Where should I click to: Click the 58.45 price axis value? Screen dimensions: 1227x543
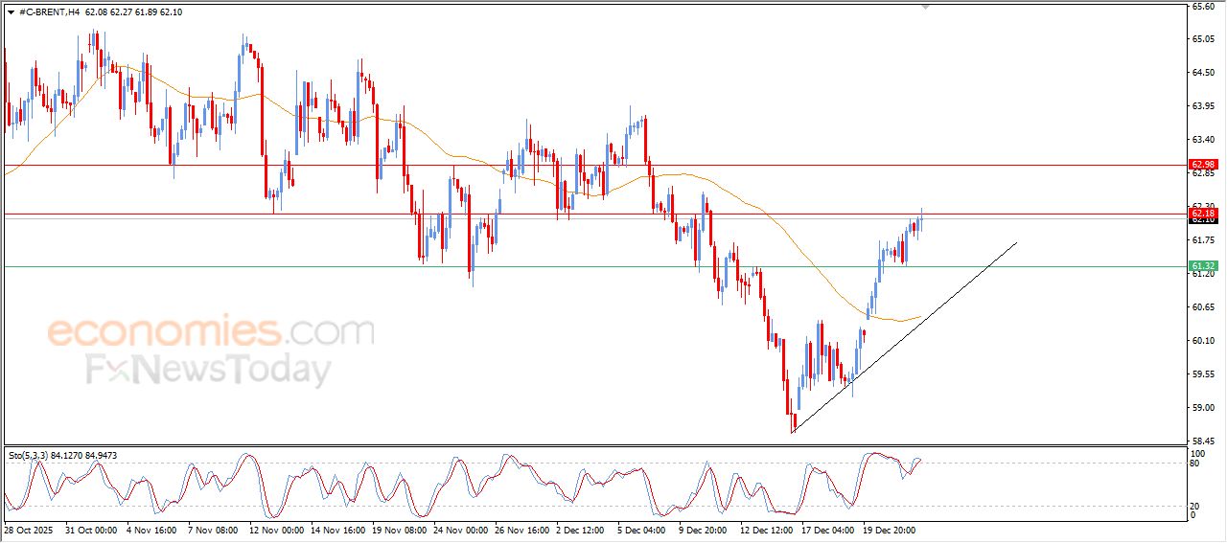point(1203,441)
